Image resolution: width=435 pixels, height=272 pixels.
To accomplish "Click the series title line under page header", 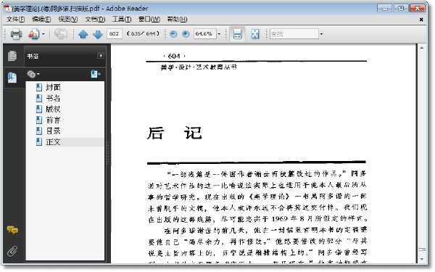I will 199,67.
